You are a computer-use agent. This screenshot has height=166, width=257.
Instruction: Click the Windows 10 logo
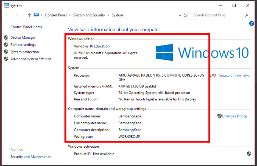click(x=202, y=52)
